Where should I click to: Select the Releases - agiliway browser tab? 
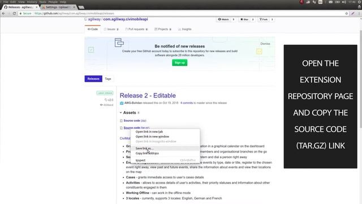(x=20, y=7)
